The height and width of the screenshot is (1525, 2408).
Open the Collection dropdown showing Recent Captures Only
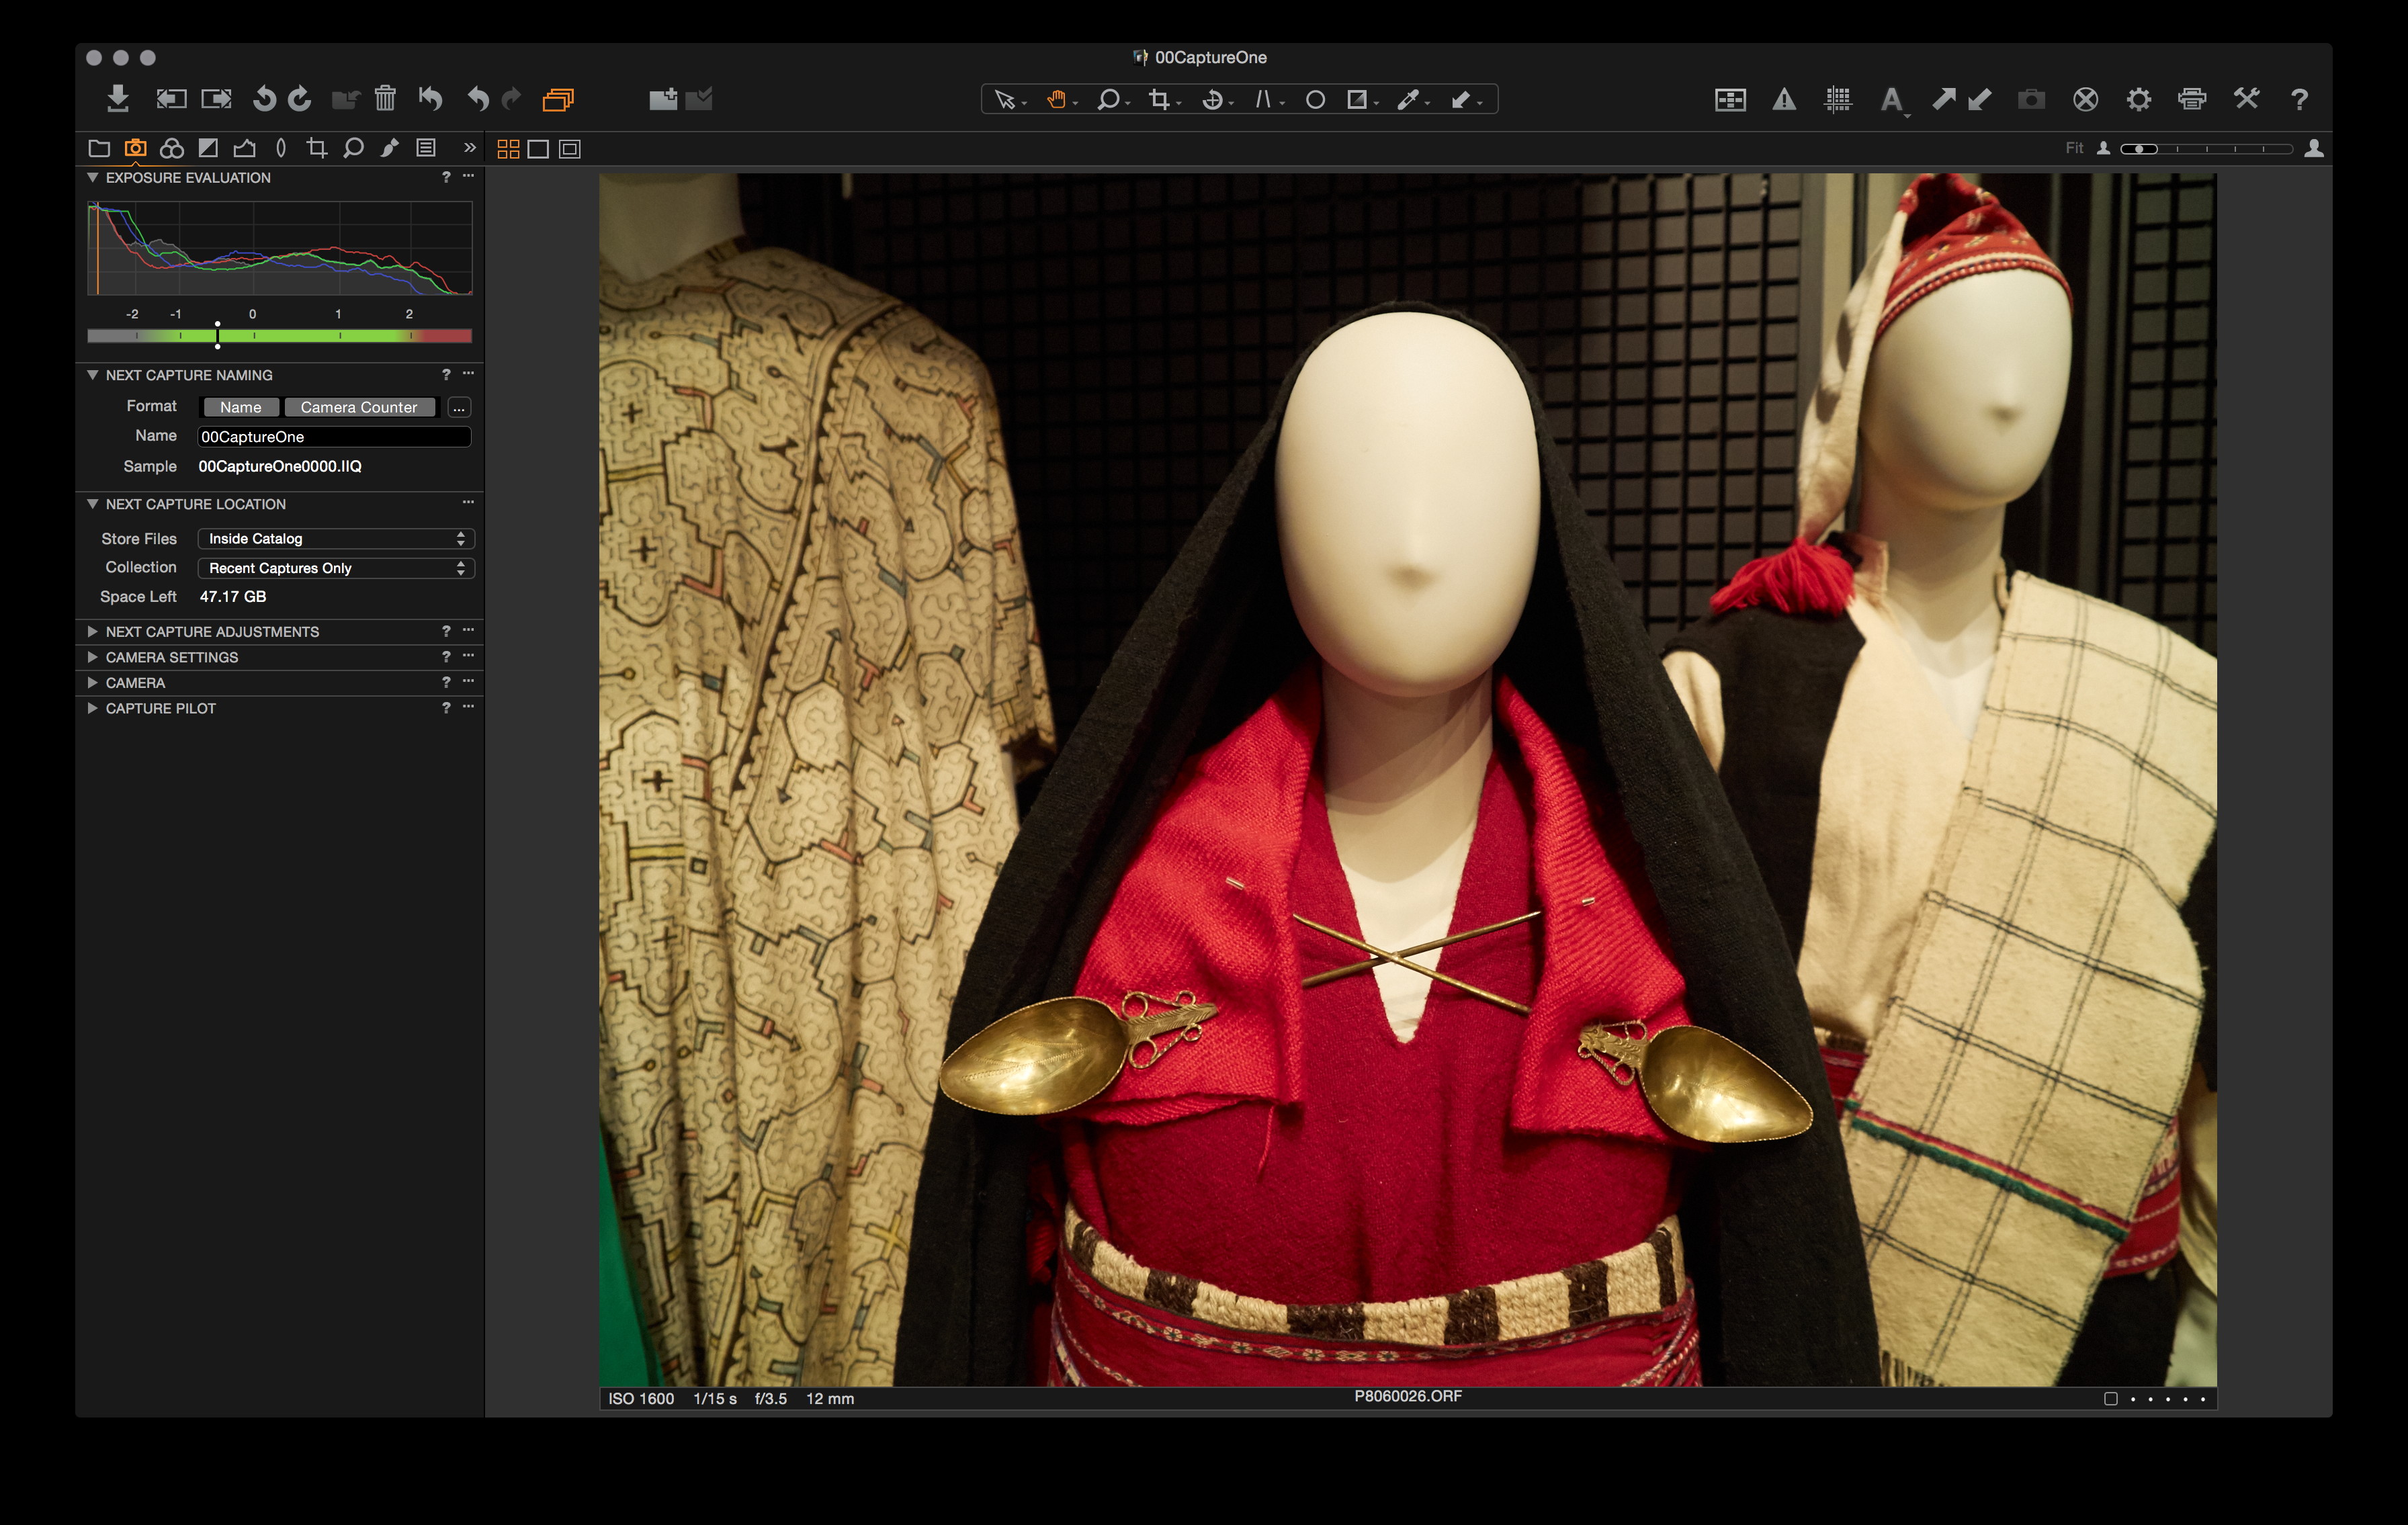(335, 568)
